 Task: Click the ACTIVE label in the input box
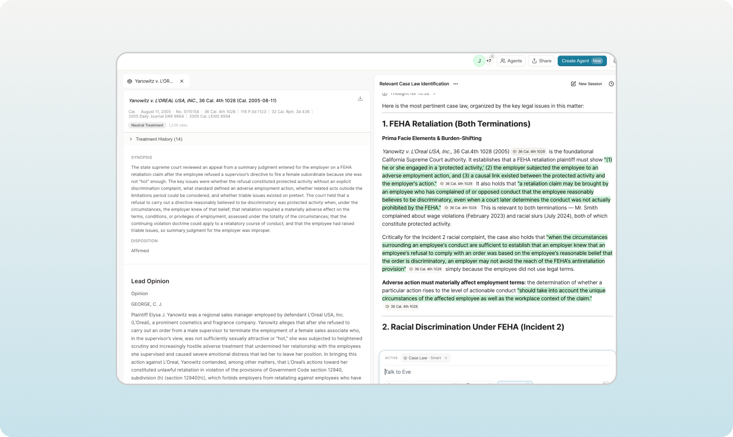[x=391, y=358]
